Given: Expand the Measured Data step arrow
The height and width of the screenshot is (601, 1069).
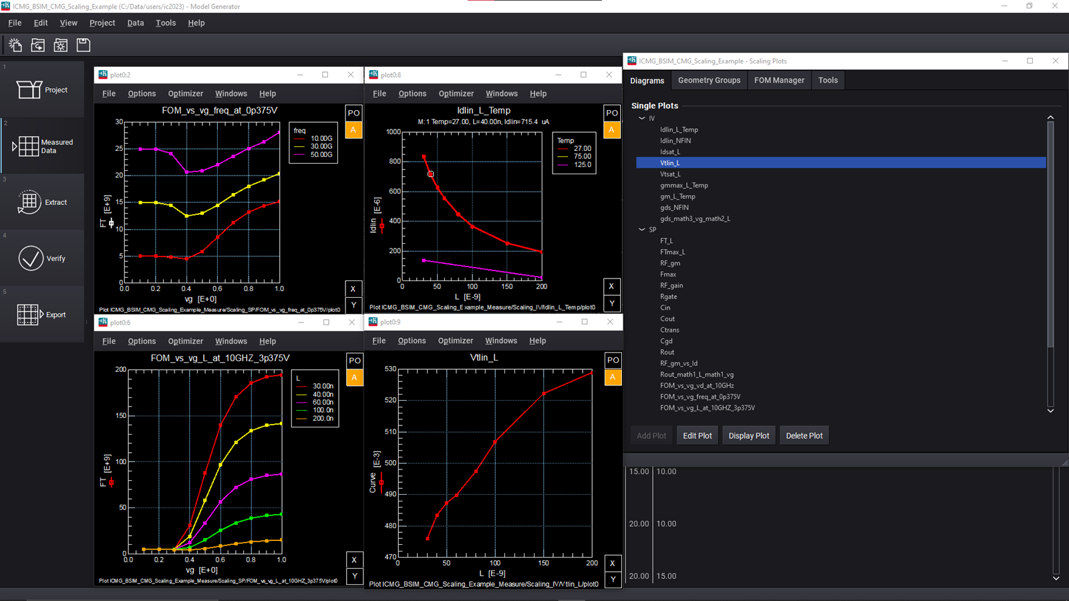Looking at the screenshot, I should (x=15, y=146).
